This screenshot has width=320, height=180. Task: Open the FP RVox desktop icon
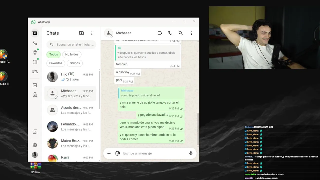(35, 167)
